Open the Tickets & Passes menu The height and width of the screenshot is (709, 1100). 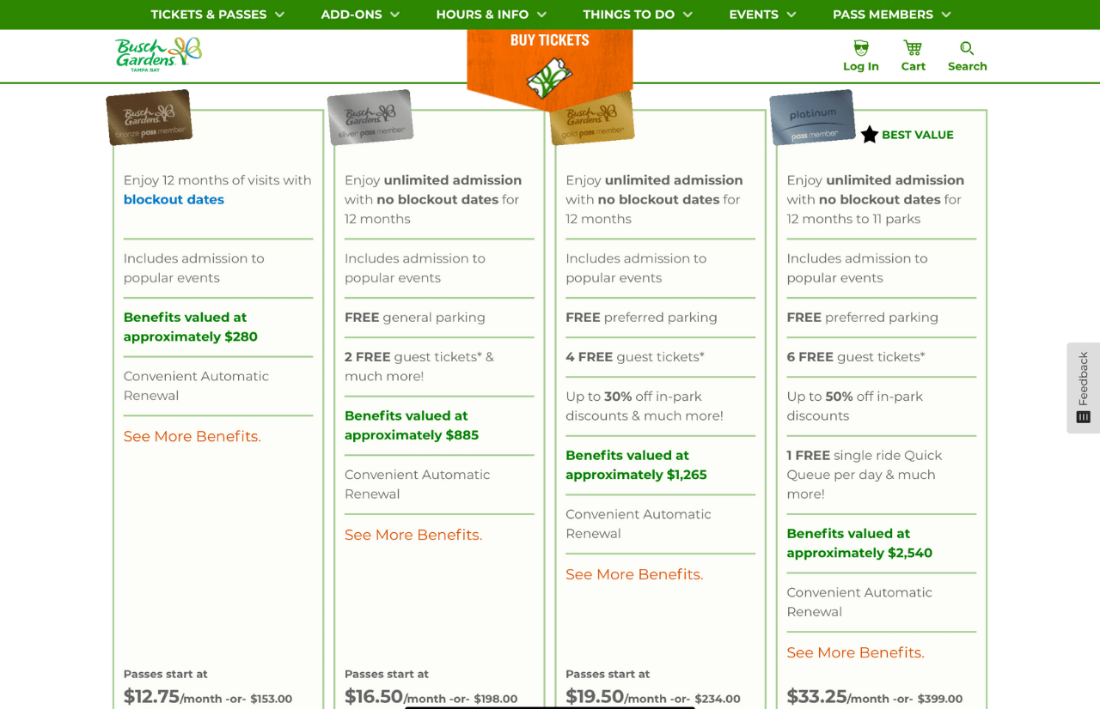209,15
